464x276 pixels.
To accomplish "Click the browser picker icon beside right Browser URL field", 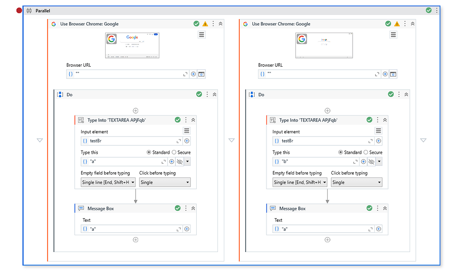I will 393,74.
